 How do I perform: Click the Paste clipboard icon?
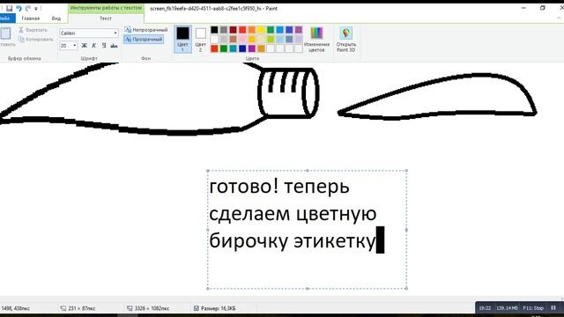5,33
